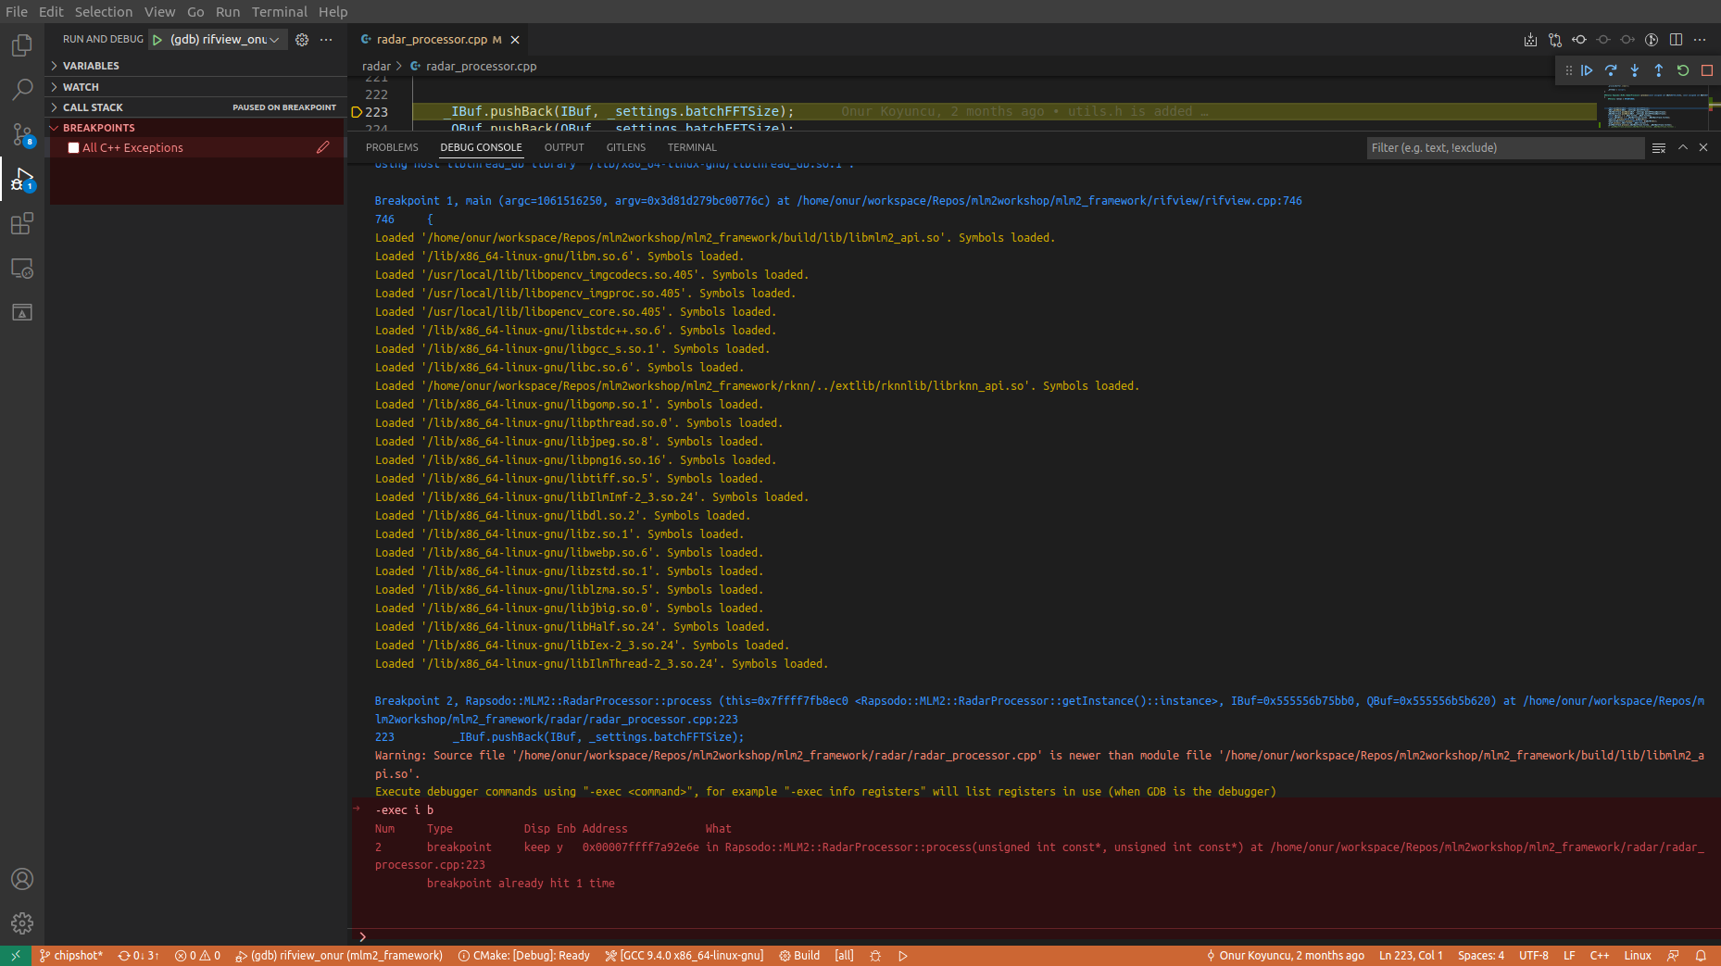This screenshot has height=966, width=1721.
Task: Click the chipshot branch in the status bar
Action: 72,955
